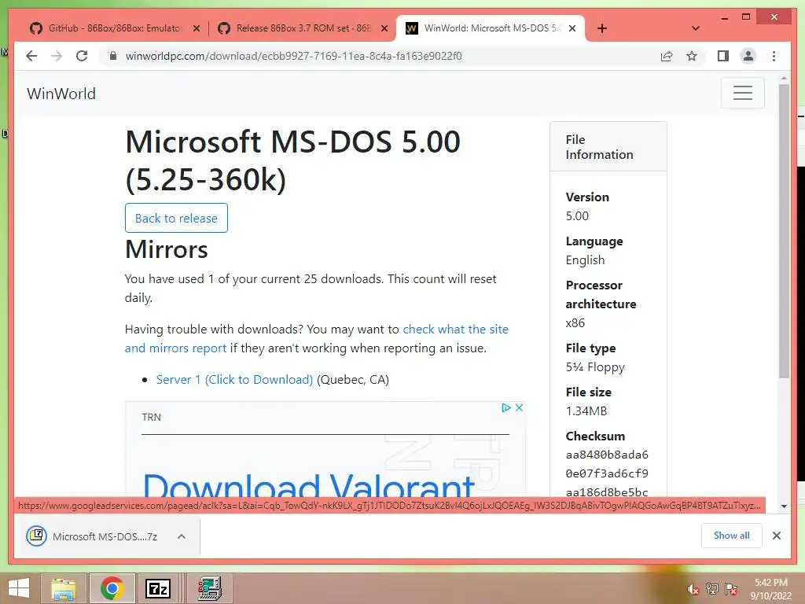Click the network tray icon
805x604 pixels.
[x=711, y=589]
